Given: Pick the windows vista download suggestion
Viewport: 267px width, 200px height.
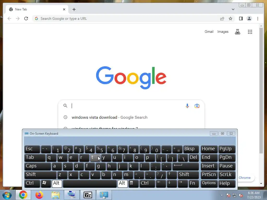Looking at the screenshot, I should (131, 117).
